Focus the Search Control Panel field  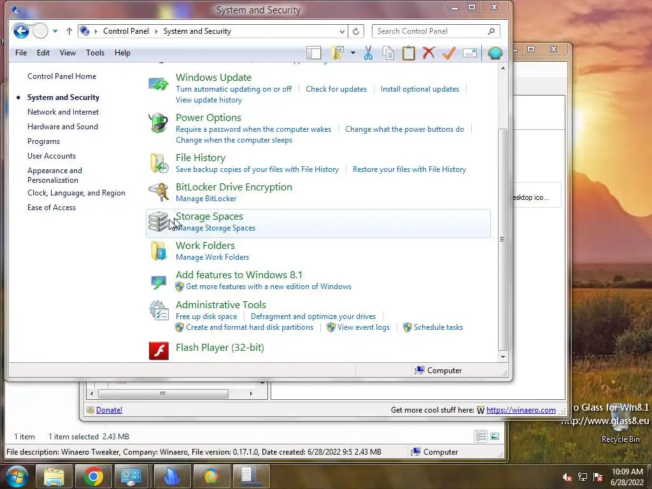(x=436, y=31)
